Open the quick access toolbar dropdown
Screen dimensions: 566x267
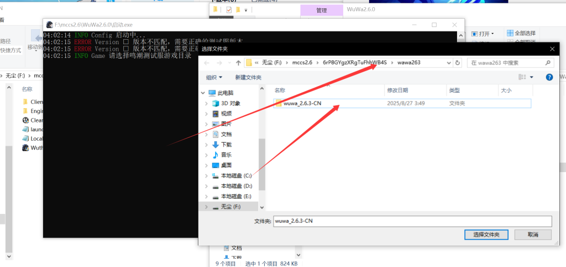246,10
